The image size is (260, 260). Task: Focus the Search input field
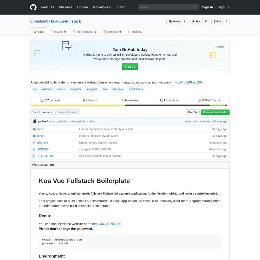168,7
